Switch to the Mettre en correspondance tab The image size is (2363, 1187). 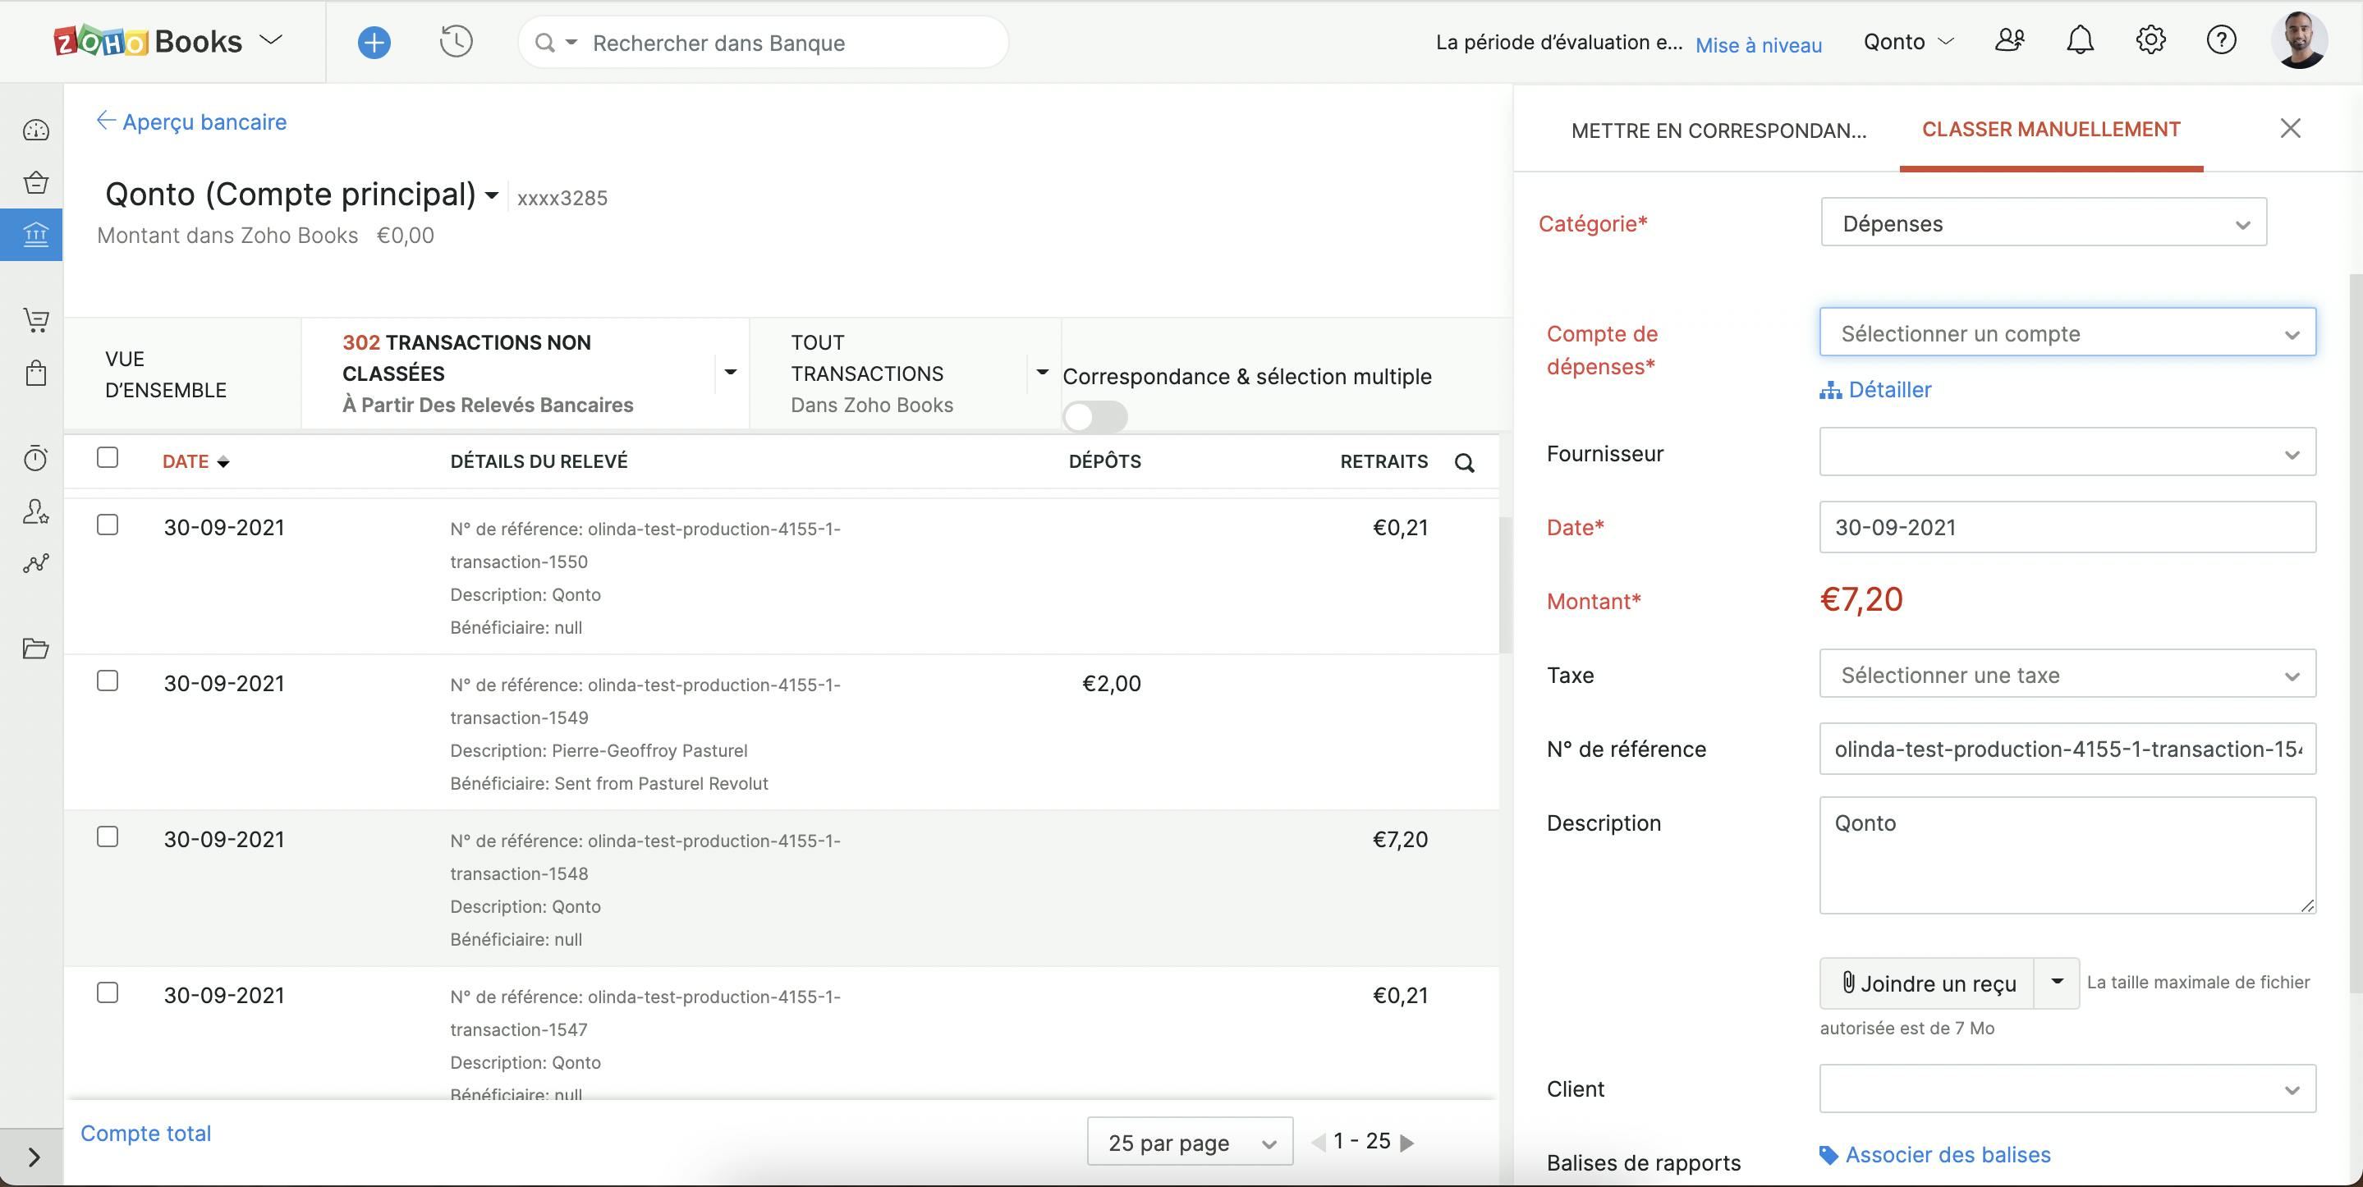tap(1718, 131)
